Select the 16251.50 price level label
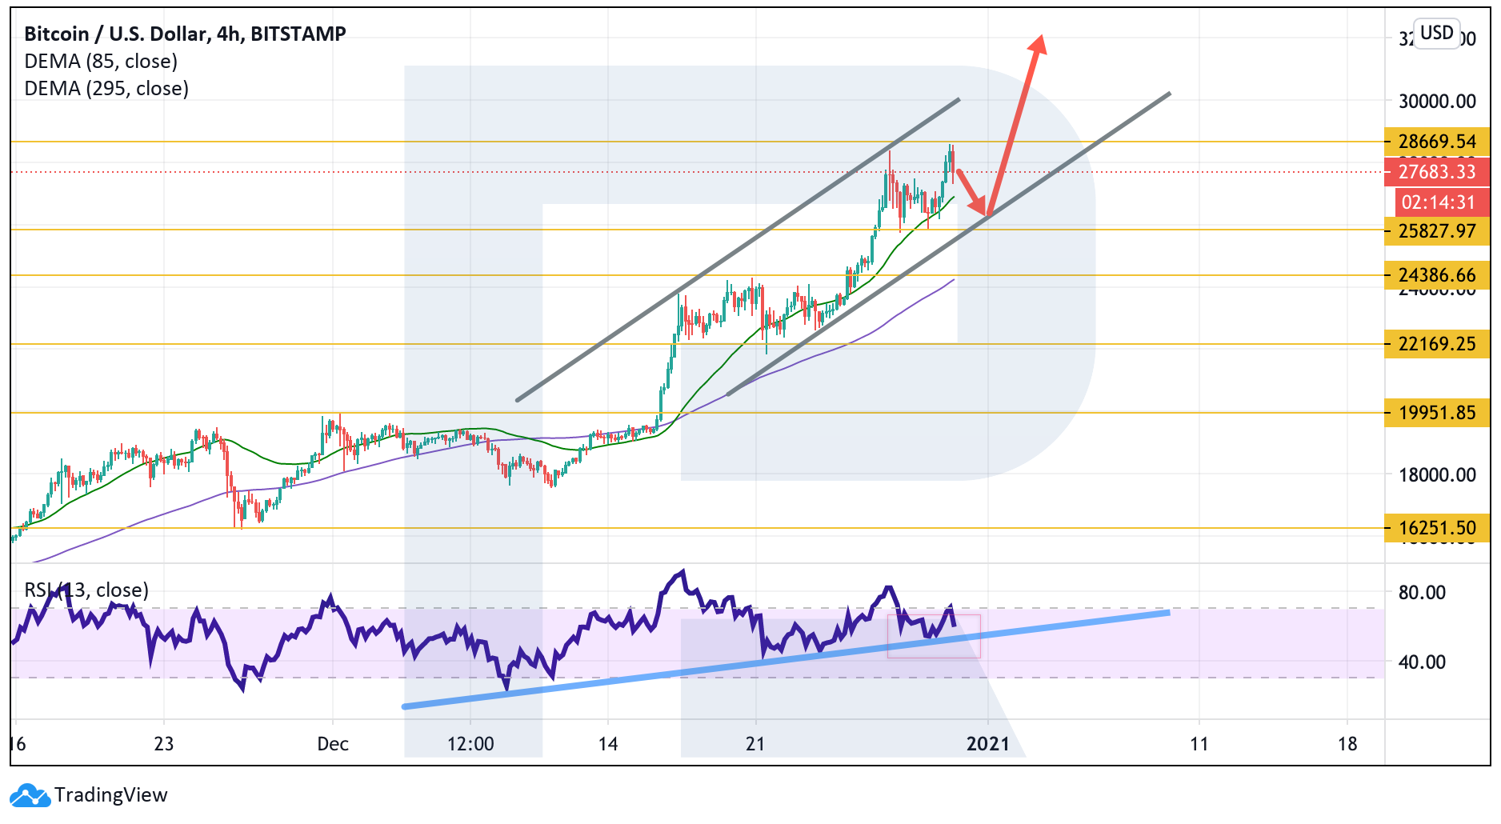 (1436, 528)
